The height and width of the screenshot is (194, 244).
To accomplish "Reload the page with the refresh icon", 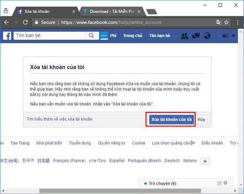I will [x=25, y=22].
